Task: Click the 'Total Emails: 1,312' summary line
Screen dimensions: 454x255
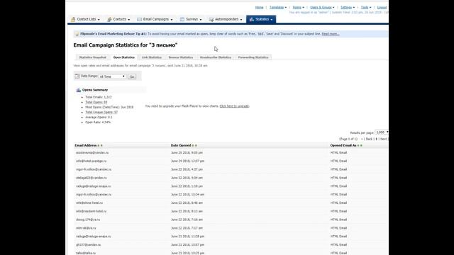Action: (98, 97)
